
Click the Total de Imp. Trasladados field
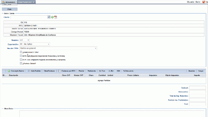(x=197, y=100)
